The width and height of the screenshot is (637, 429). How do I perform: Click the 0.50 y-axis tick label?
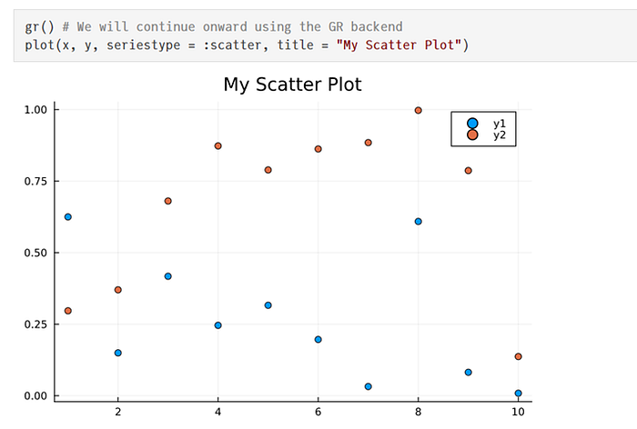[x=35, y=253]
